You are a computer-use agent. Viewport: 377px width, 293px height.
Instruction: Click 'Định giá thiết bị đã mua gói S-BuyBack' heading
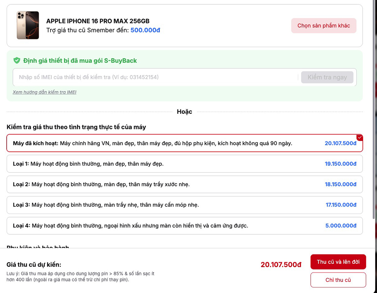point(80,61)
